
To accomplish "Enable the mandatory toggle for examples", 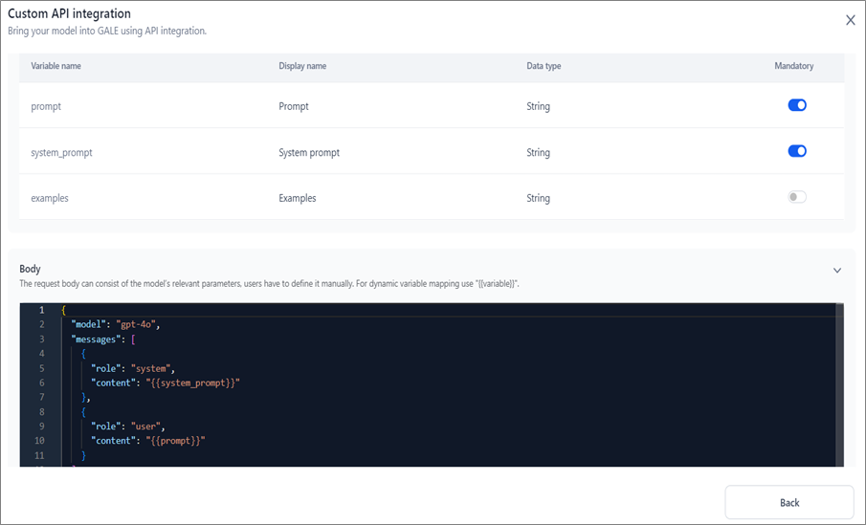I will click(x=796, y=197).
